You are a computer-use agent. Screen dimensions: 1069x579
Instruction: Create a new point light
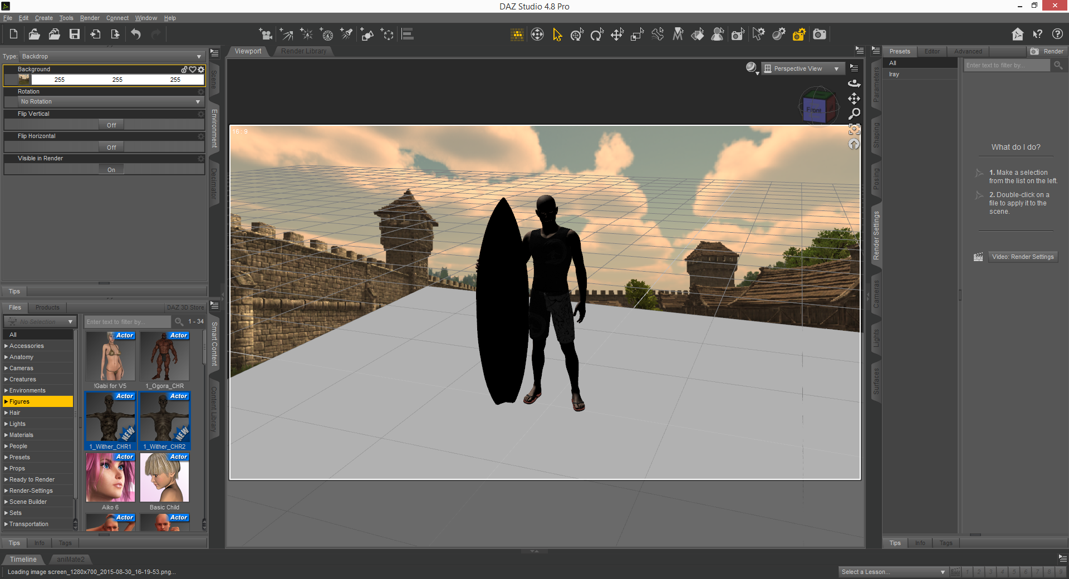tap(306, 35)
